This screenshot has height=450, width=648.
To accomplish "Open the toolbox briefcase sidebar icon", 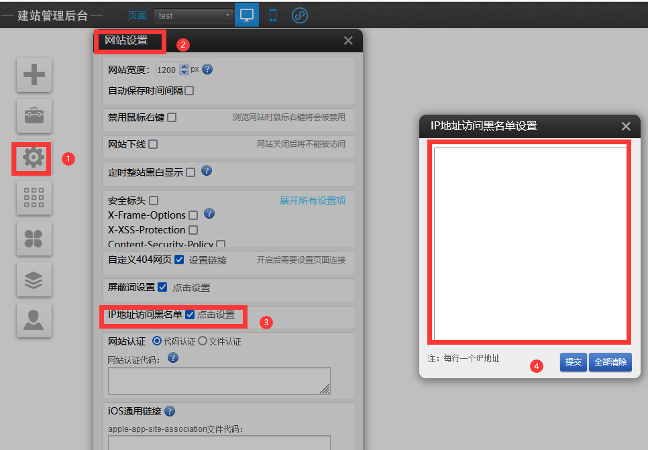I will pyautogui.click(x=34, y=116).
